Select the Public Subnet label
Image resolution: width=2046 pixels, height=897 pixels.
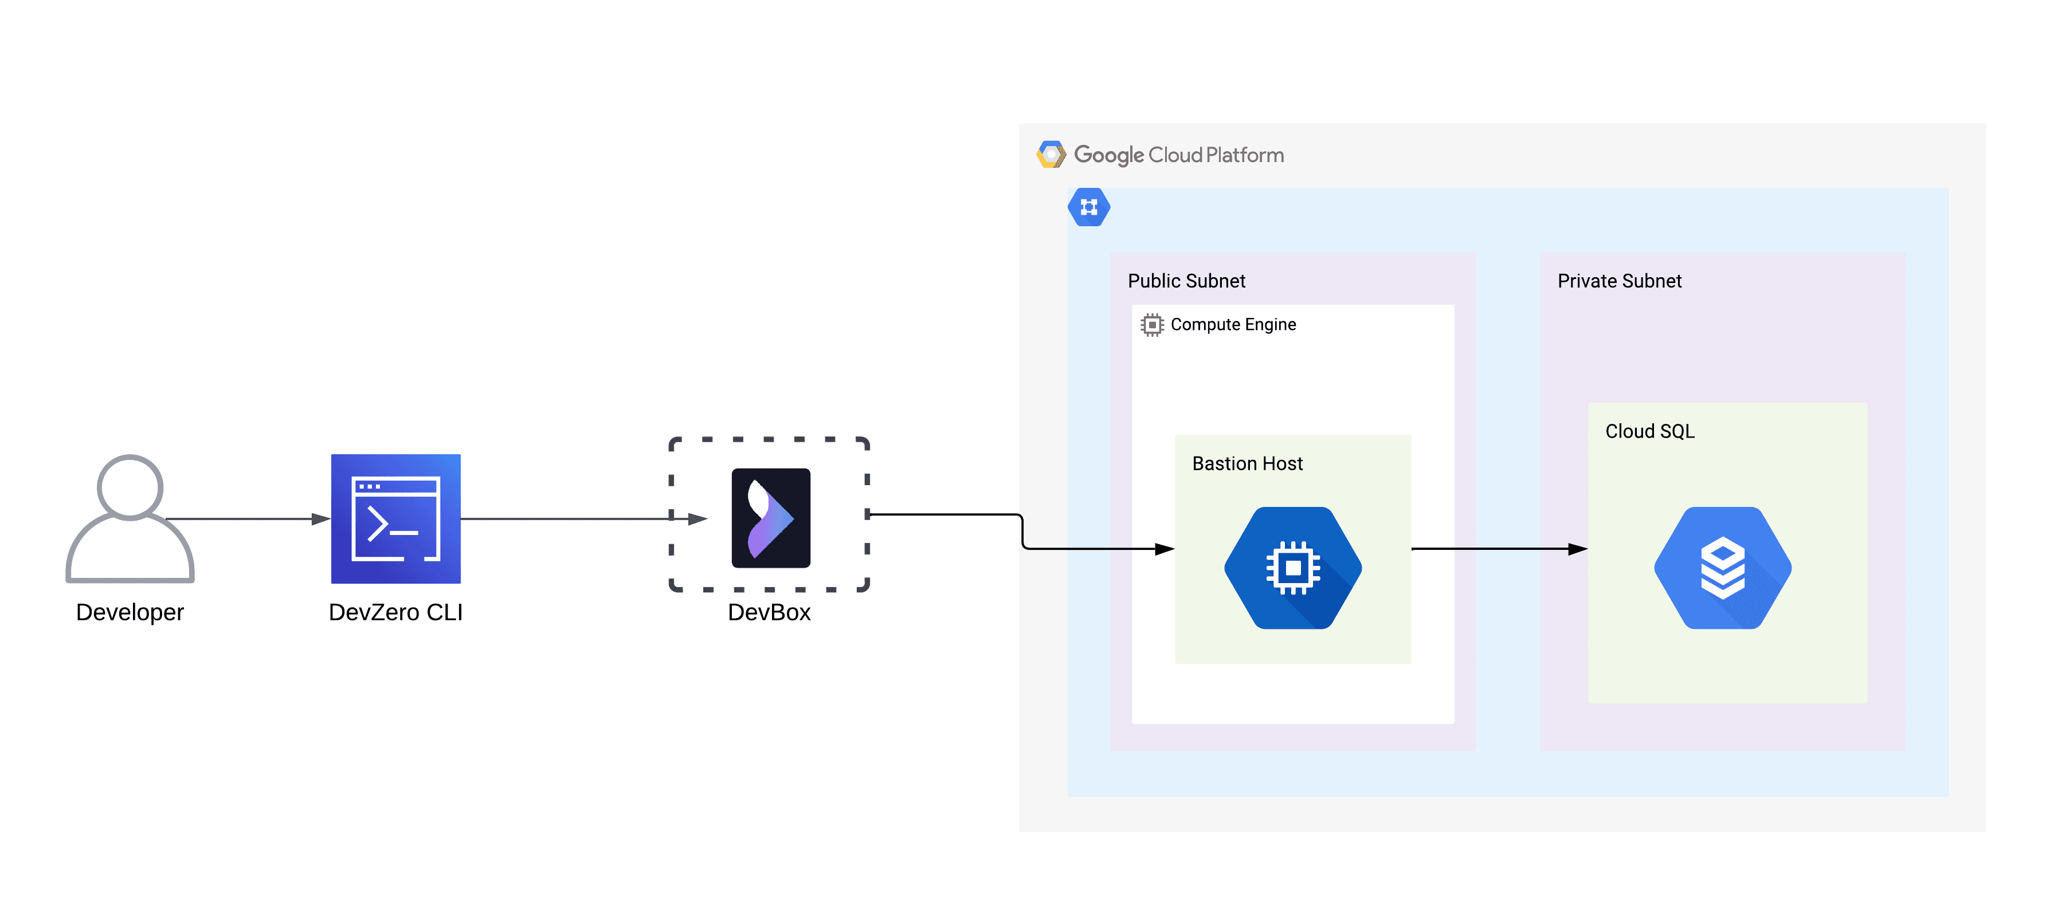point(1186,281)
